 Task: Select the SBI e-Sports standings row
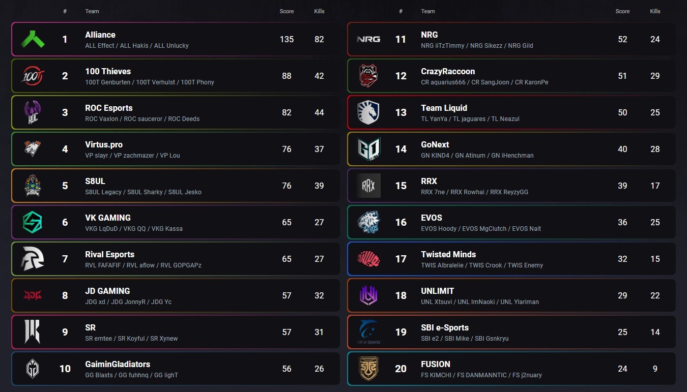coord(511,332)
